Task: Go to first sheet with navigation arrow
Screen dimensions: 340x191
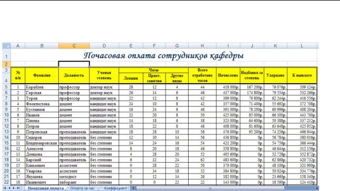Action: coord(5,188)
